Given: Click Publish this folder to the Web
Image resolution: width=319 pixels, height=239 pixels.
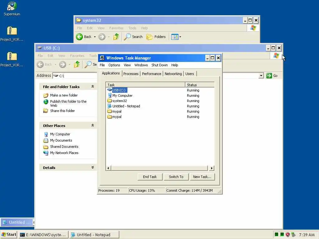Looking at the screenshot, I should click(x=68, y=103).
